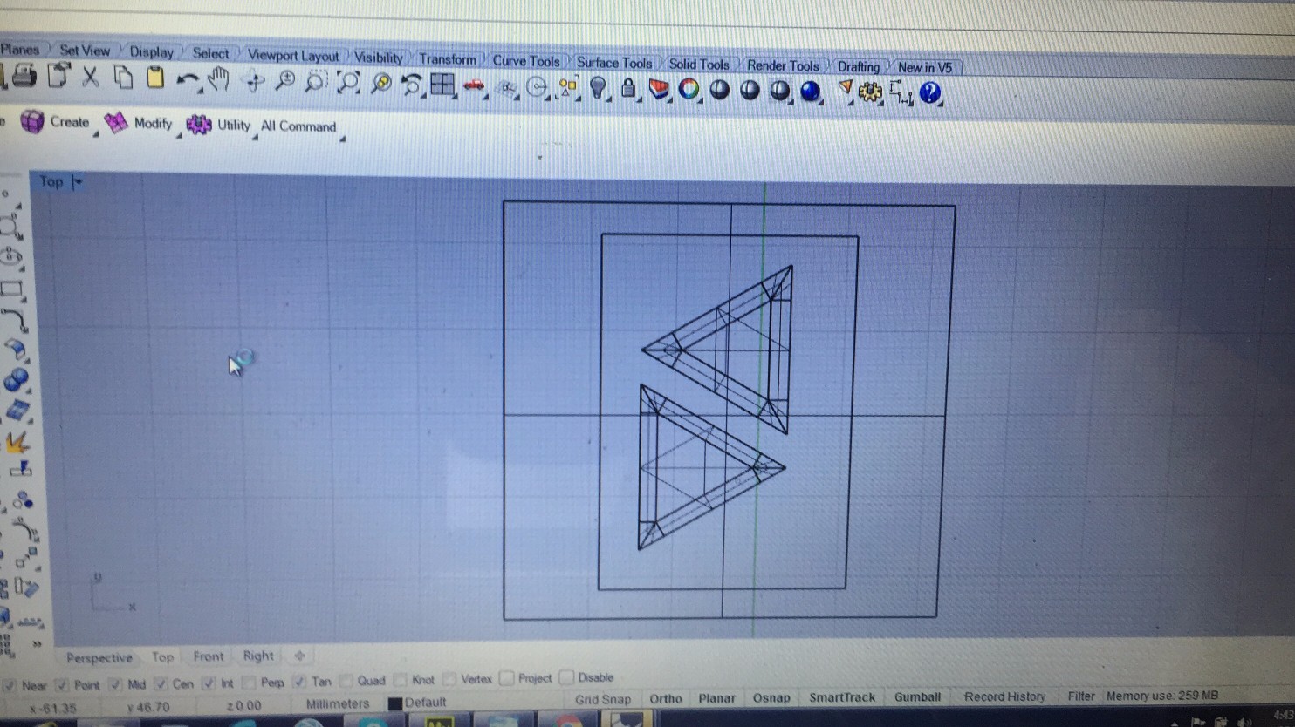Click the Zoom Extents icon
This screenshot has width=1295, height=727.
point(348,83)
